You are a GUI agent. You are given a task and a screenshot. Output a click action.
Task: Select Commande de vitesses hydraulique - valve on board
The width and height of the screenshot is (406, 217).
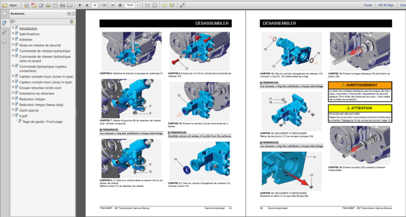tap(45, 58)
